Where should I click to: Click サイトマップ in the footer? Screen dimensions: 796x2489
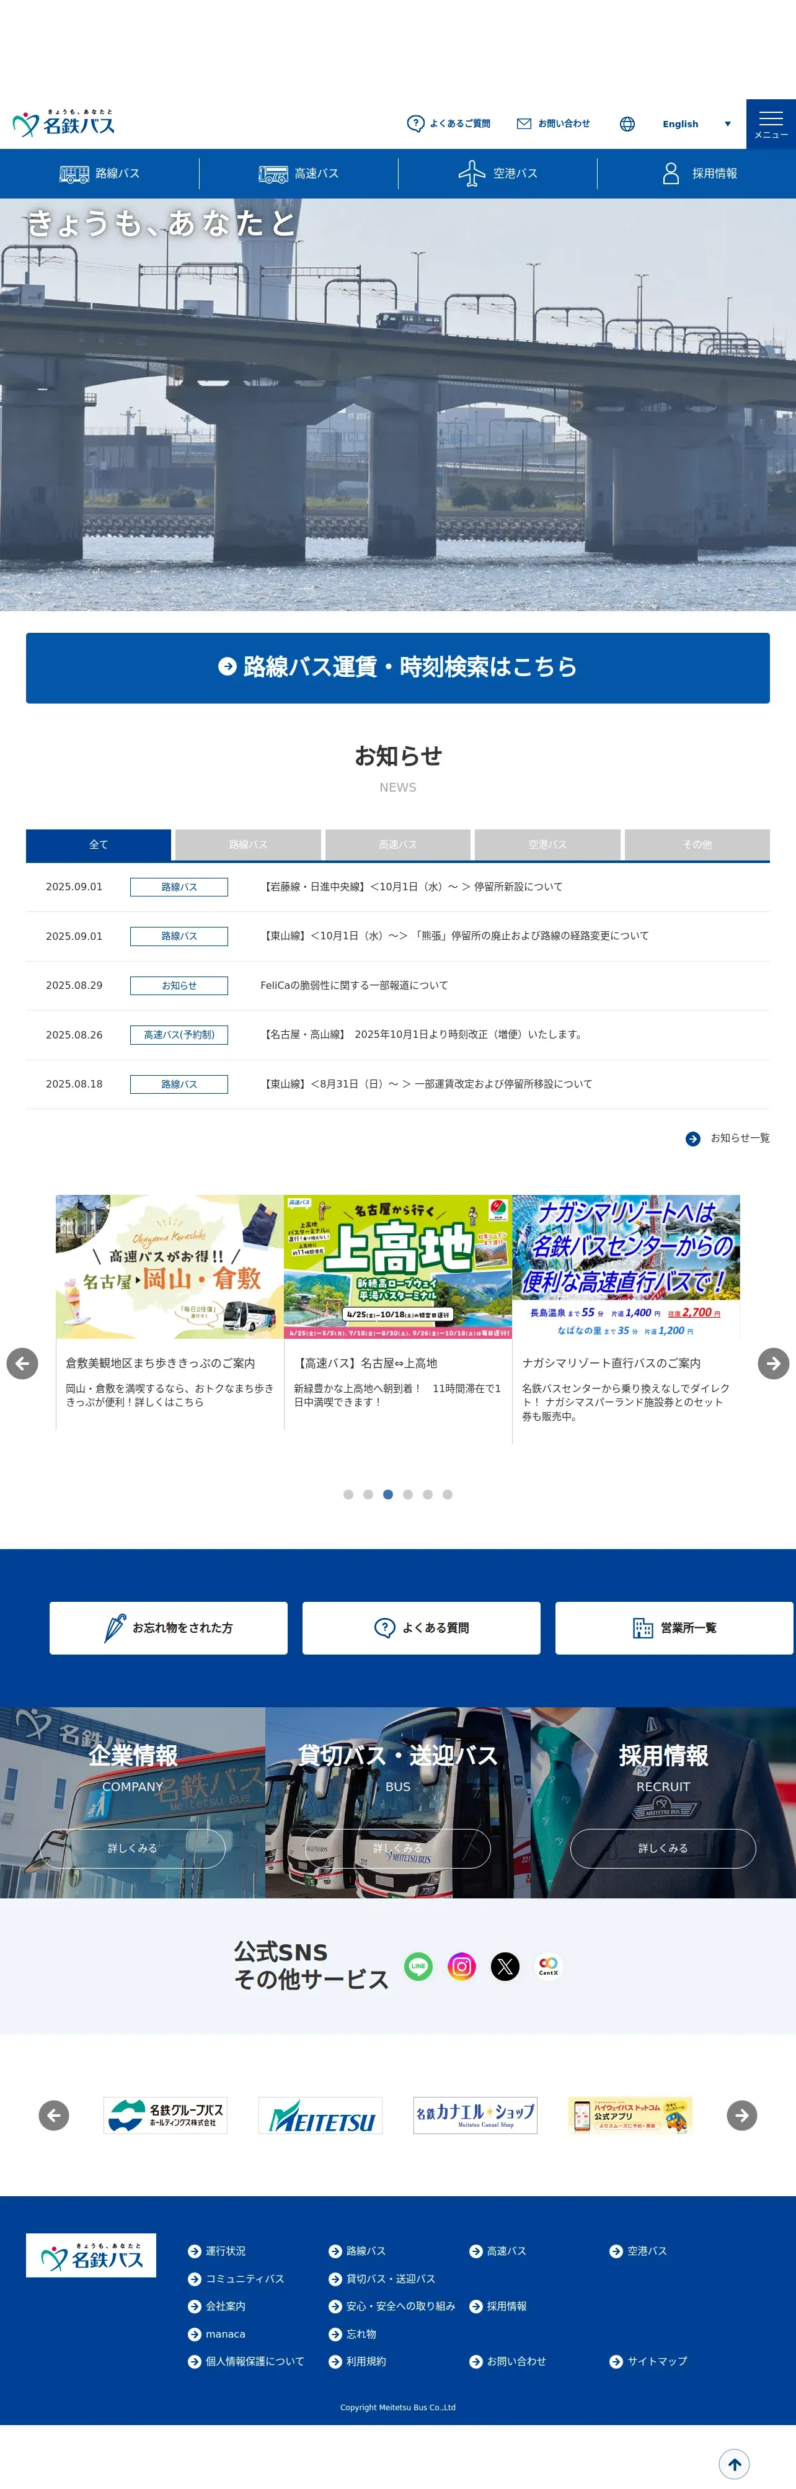(x=649, y=2361)
